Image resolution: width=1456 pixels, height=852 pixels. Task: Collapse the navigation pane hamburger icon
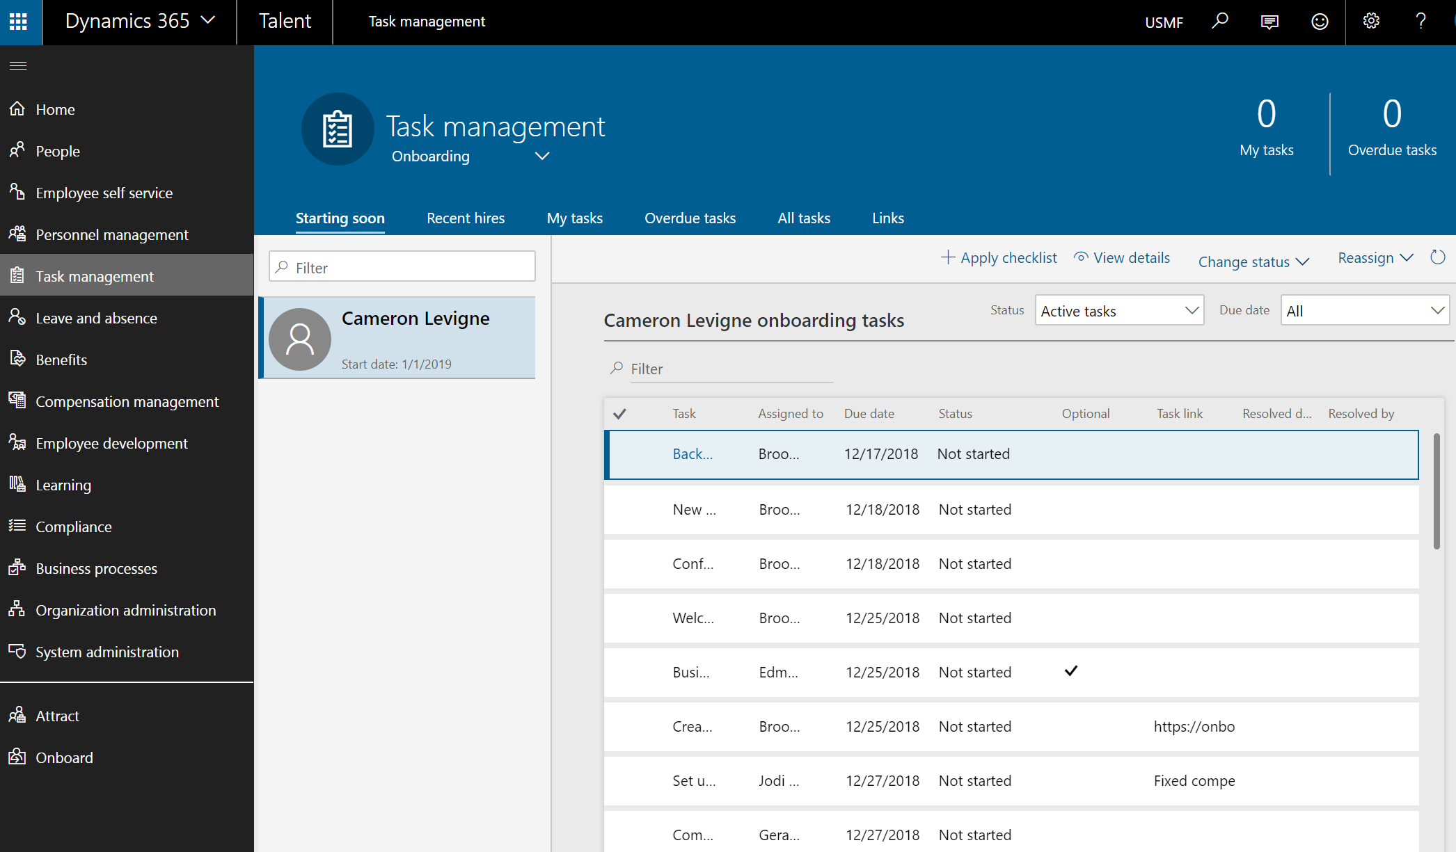[18, 66]
